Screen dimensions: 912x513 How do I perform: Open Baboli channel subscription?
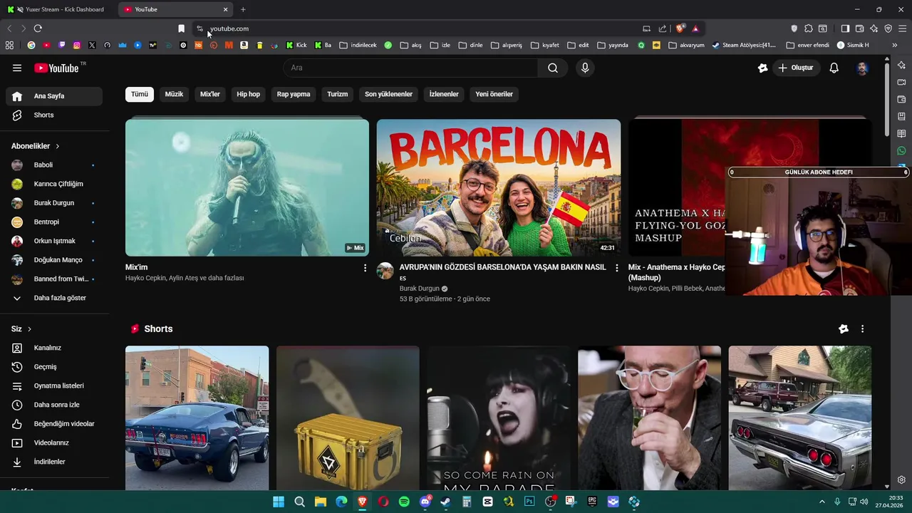pyautogui.click(x=54, y=165)
